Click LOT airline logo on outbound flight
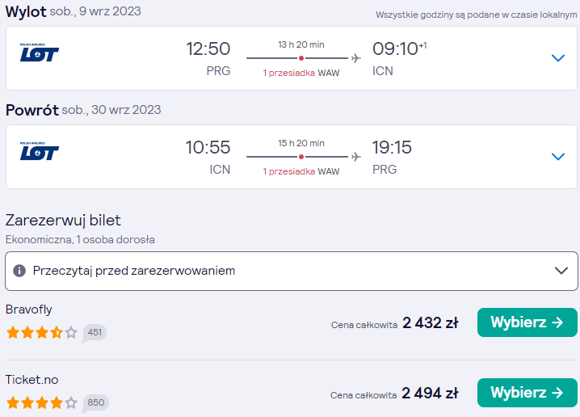Image resolution: width=580 pixels, height=417 pixels. (x=40, y=53)
